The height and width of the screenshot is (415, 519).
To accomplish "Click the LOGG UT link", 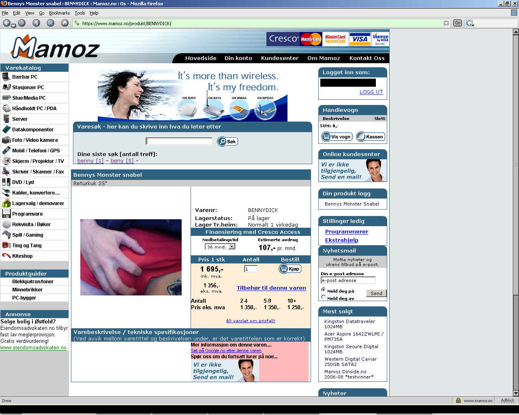I will 371,92.
